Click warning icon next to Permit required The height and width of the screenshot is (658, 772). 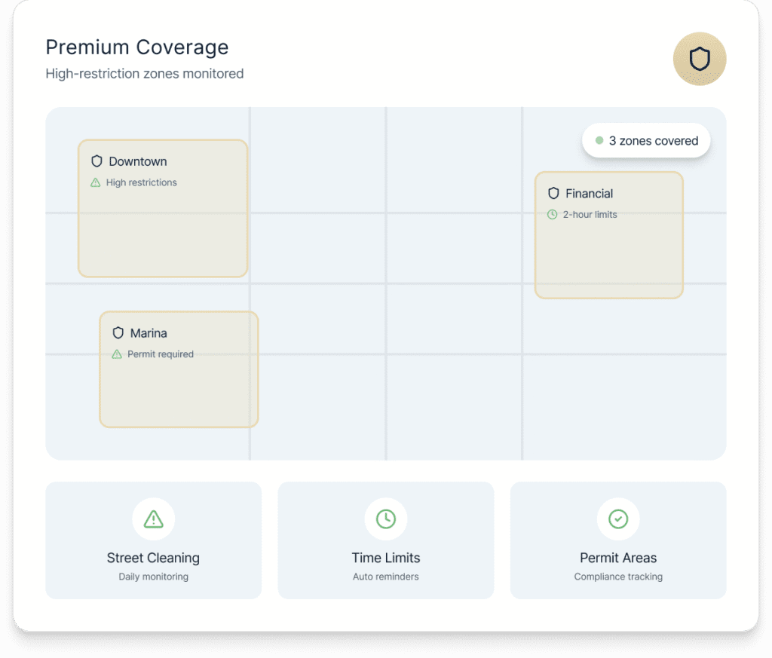[x=117, y=354]
